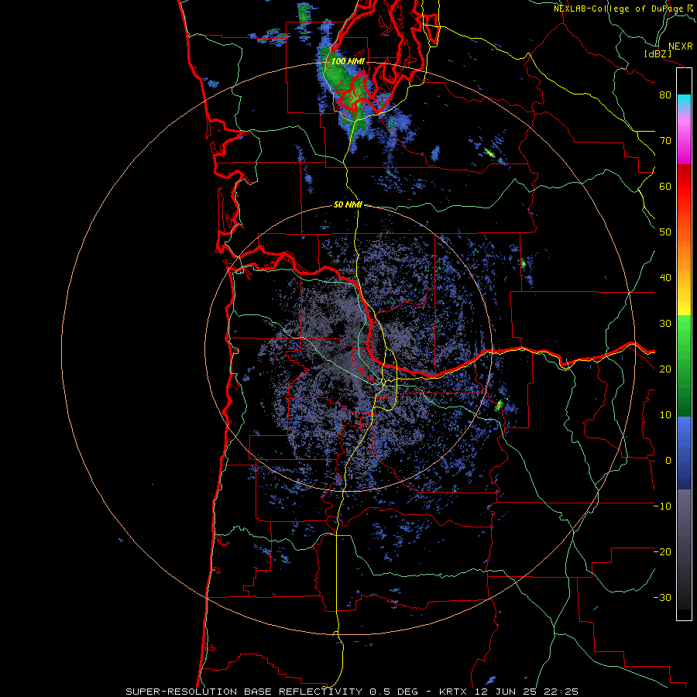Click the 'SUPER-RESOLUTION BASE REFLECTIVITY' product title

pyautogui.click(x=244, y=692)
